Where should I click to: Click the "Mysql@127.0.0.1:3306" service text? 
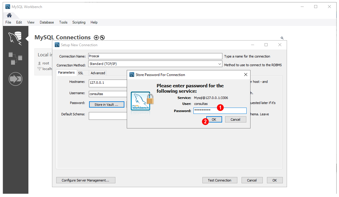pyautogui.click(x=211, y=98)
